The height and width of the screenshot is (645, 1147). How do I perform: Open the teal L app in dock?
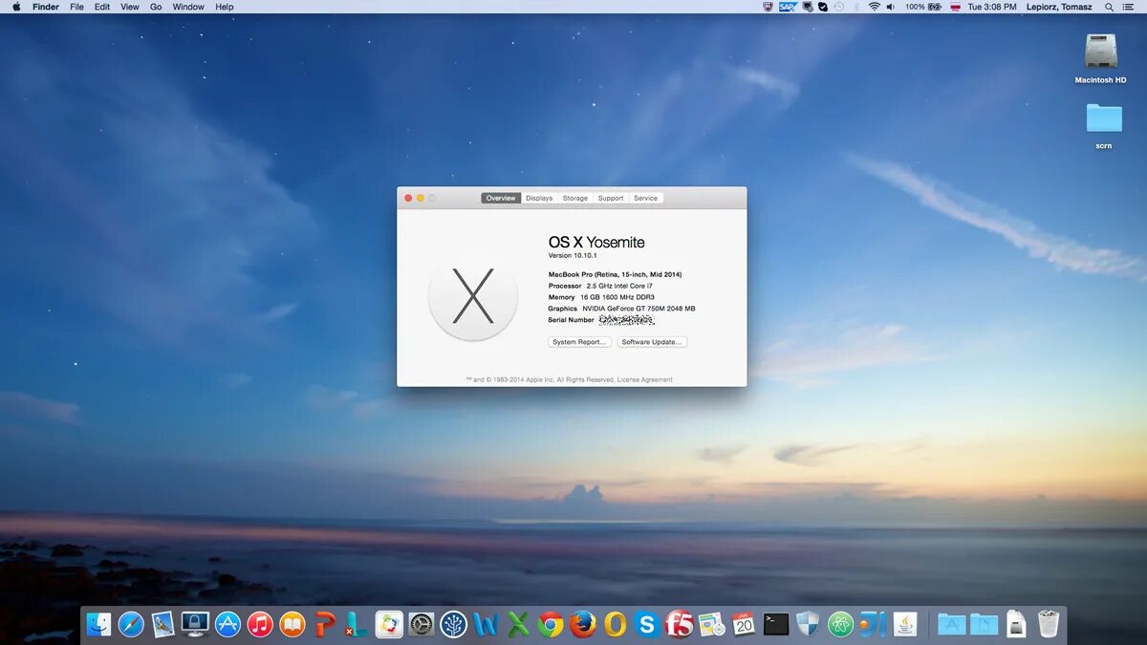tap(357, 625)
